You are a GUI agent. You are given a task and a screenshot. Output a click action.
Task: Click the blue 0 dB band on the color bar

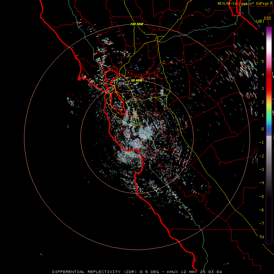coord(269,129)
